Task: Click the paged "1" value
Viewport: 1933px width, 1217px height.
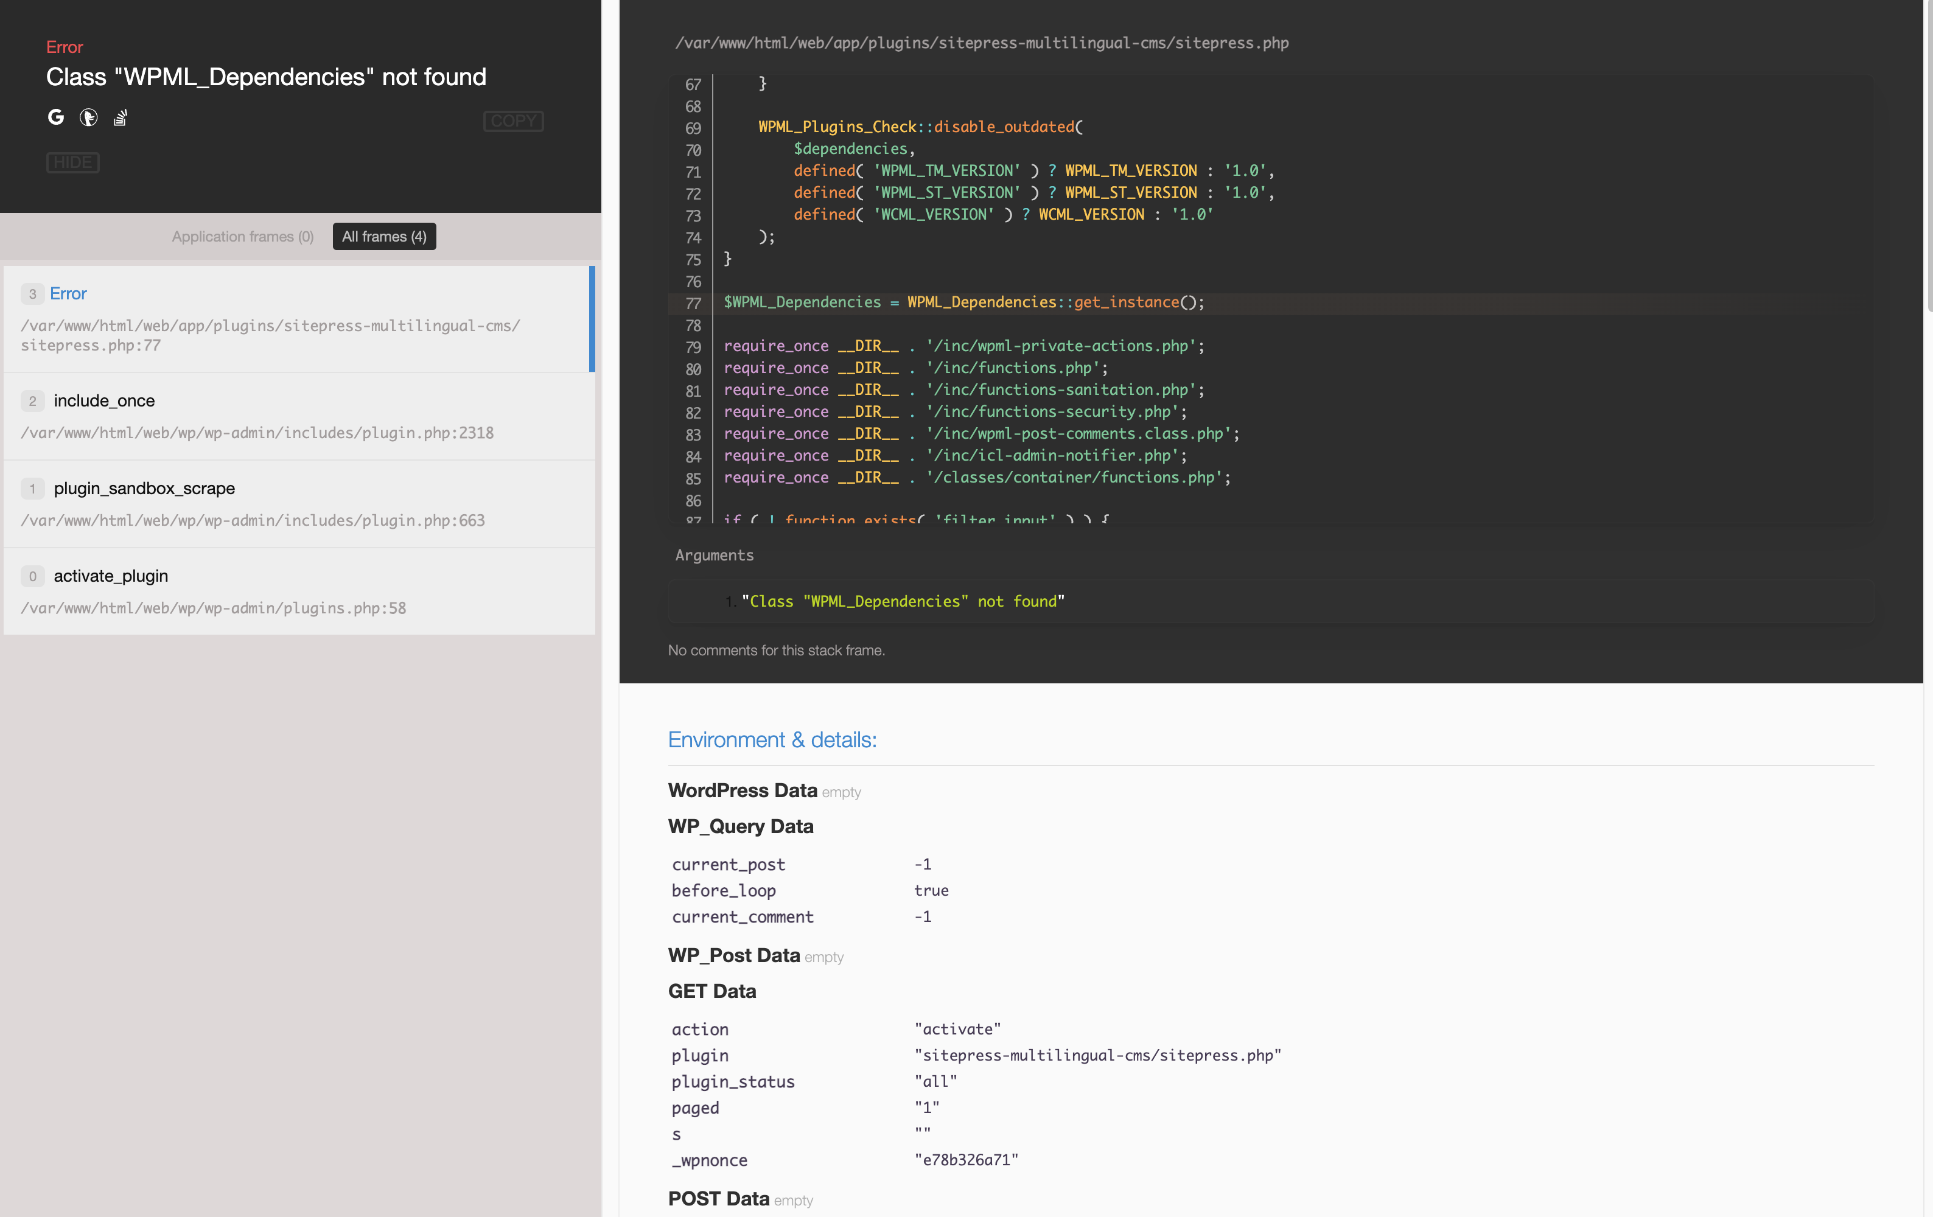Action: pyautogui.click(x=926, y=1108)
